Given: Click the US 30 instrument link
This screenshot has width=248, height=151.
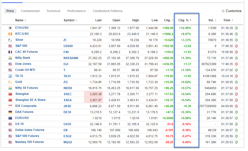Looking at the screenshot, I should [19, 124].
